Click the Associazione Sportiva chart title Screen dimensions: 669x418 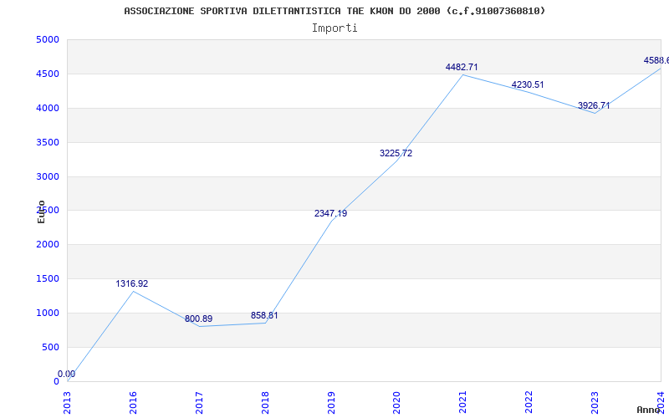334,11
